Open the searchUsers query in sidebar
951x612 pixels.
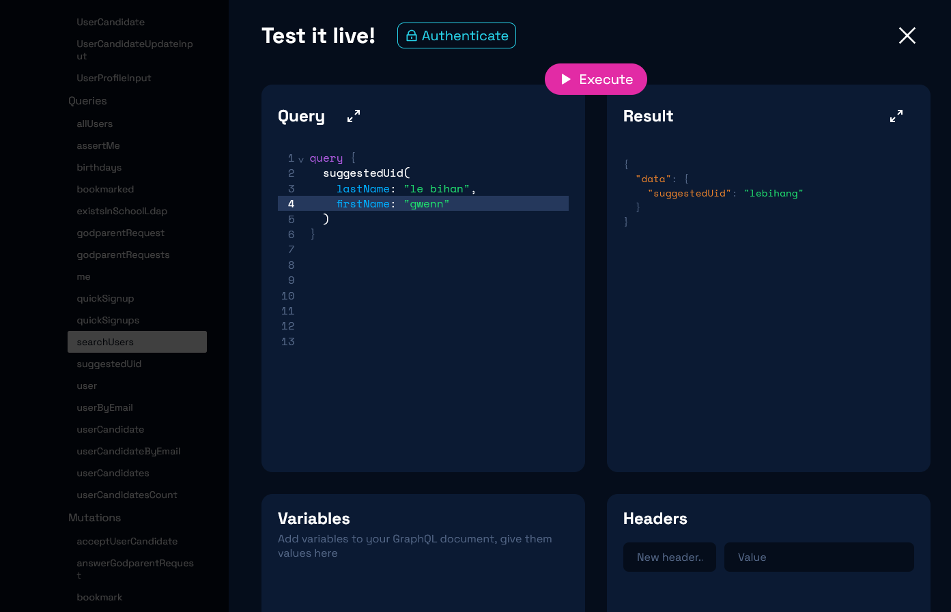click(105, 342)
